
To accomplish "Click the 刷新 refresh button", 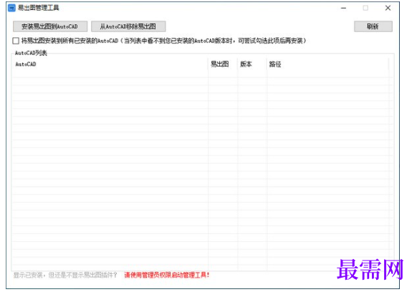I will 373,27.
